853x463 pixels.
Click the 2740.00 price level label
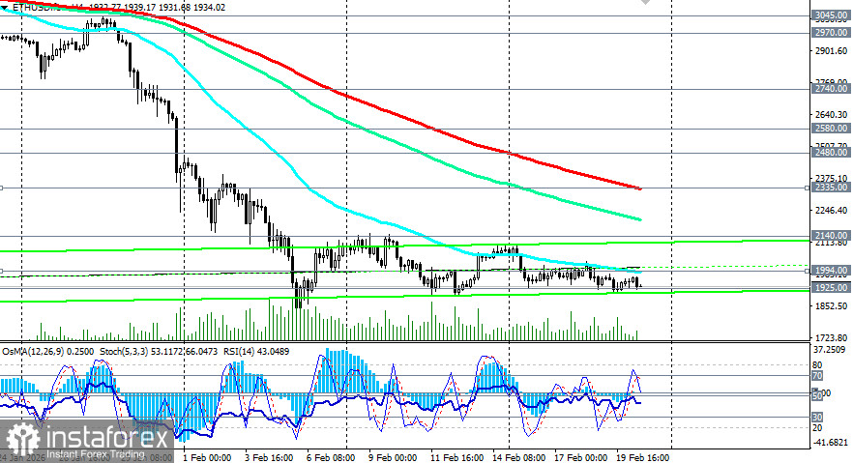(830, 89)
